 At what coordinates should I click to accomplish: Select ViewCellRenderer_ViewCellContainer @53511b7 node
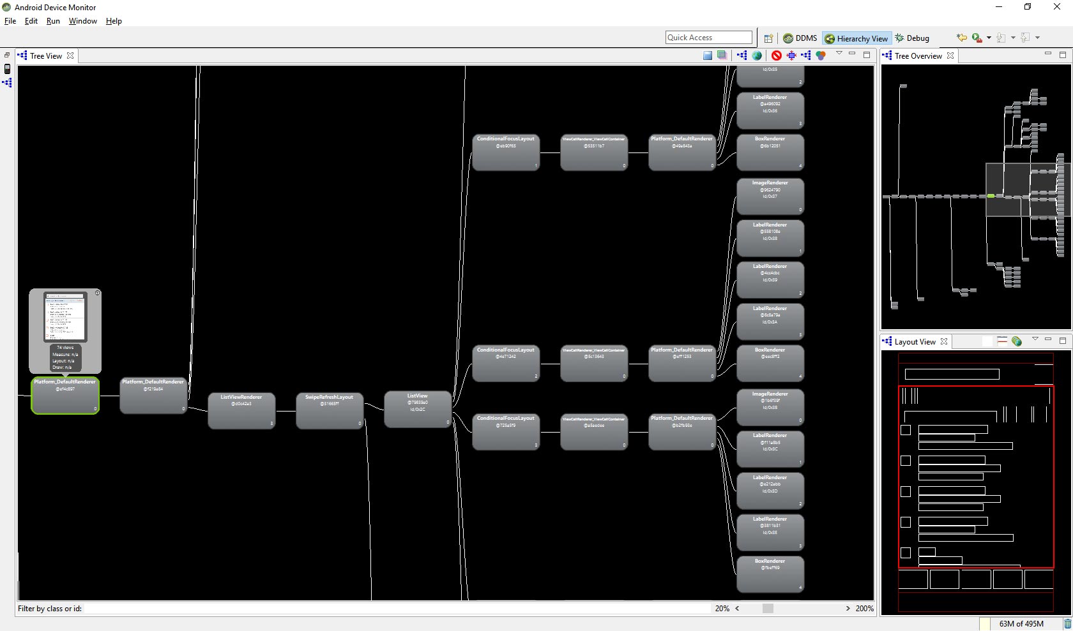[x=594, y=152]
